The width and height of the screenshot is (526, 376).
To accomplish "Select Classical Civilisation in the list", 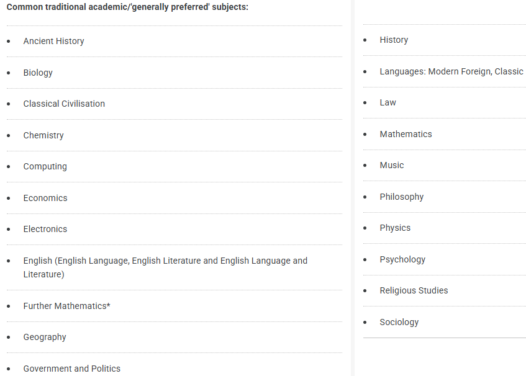I will 64,104.
